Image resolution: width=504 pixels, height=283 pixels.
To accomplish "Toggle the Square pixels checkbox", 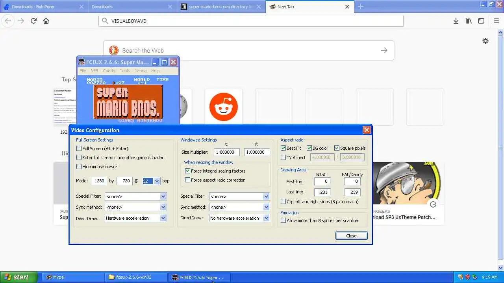I will 337,148.
